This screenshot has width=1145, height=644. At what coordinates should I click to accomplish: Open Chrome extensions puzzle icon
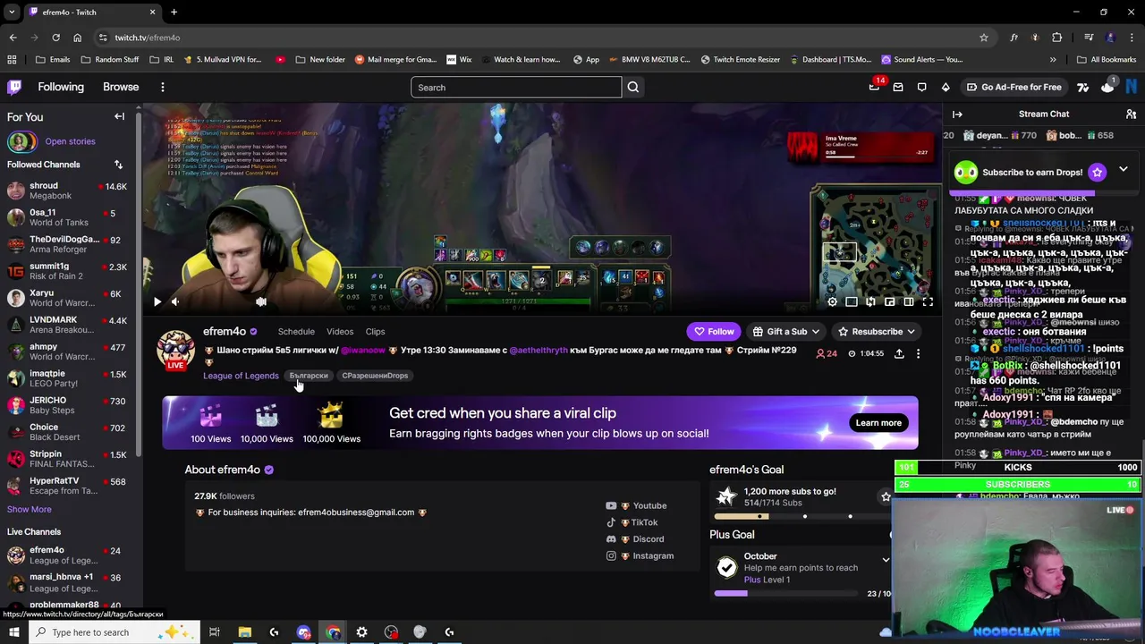click(x=1057, y=38)
